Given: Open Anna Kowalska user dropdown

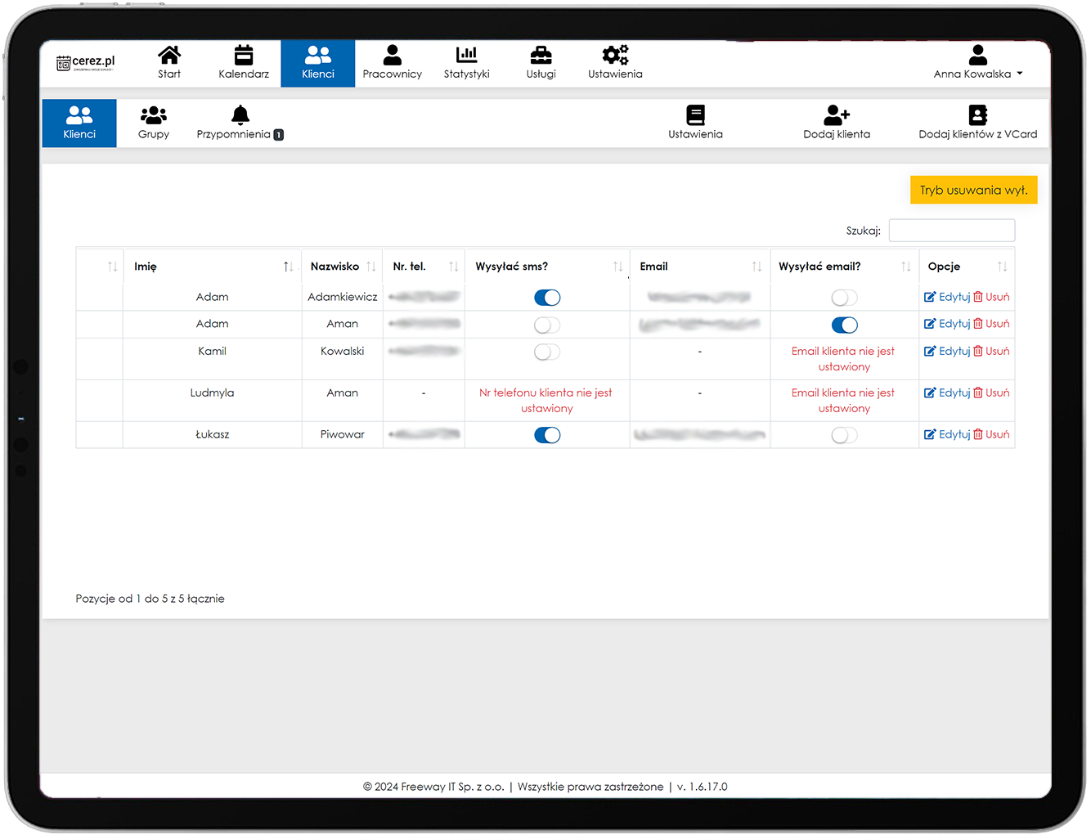Looking at the screenshot, I should pos(977,63).
